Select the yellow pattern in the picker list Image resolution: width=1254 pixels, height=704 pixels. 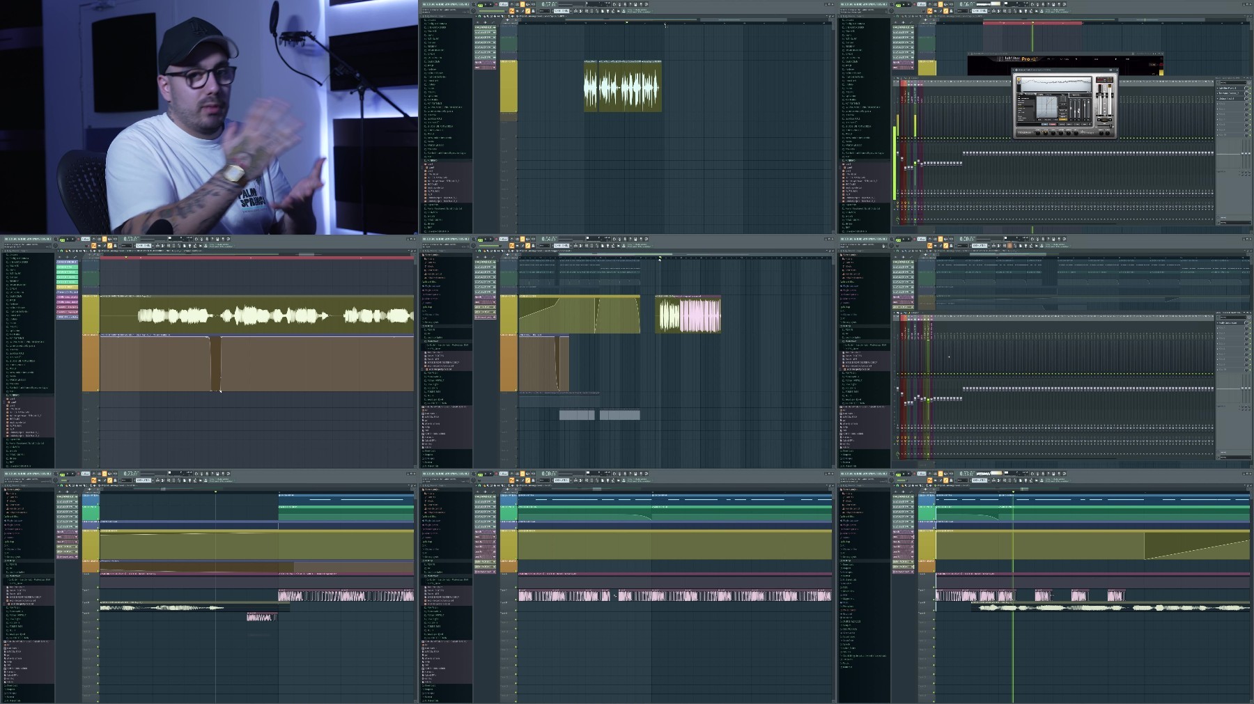pyautogui.click(x=67, y=287)
